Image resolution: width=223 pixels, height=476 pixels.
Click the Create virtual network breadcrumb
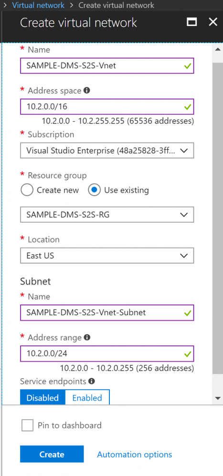tap(116, 5)
